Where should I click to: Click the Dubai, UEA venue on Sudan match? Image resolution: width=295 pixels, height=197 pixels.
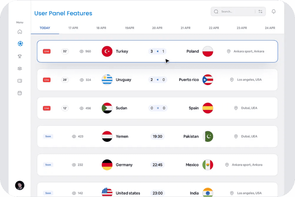249,108
